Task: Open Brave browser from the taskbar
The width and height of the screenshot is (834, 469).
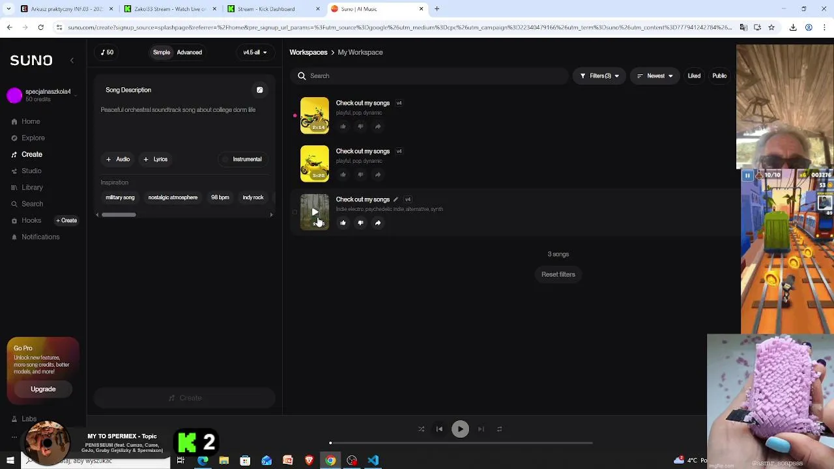Action: pyautogui.click(x=309, y=461)
